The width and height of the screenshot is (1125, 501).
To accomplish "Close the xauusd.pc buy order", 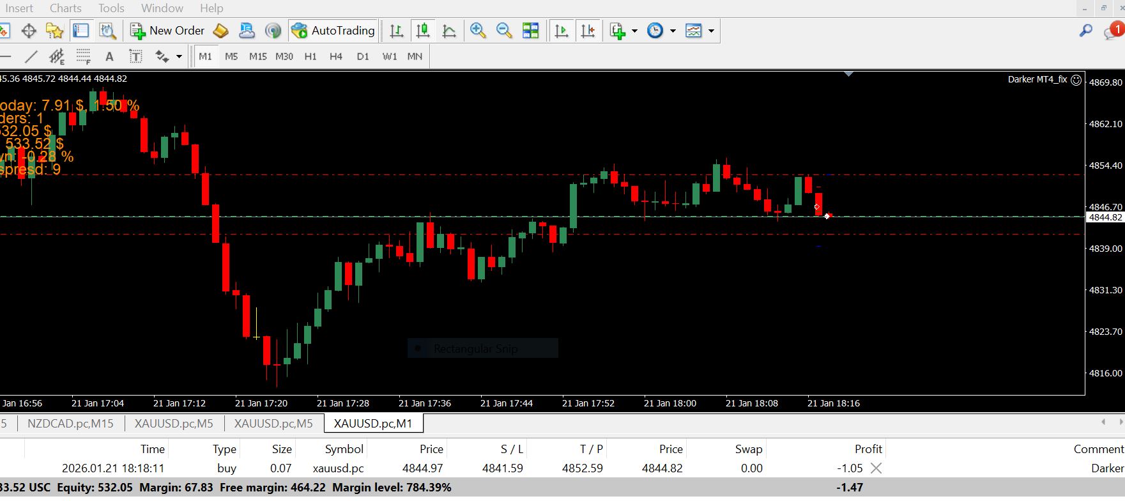I will coord(876,468).
